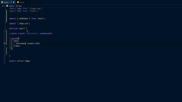
Task: Click the JS file icon on App.js tab
Action: point(2,2)
